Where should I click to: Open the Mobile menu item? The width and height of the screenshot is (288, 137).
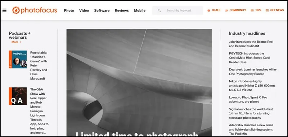pos(140,10)
